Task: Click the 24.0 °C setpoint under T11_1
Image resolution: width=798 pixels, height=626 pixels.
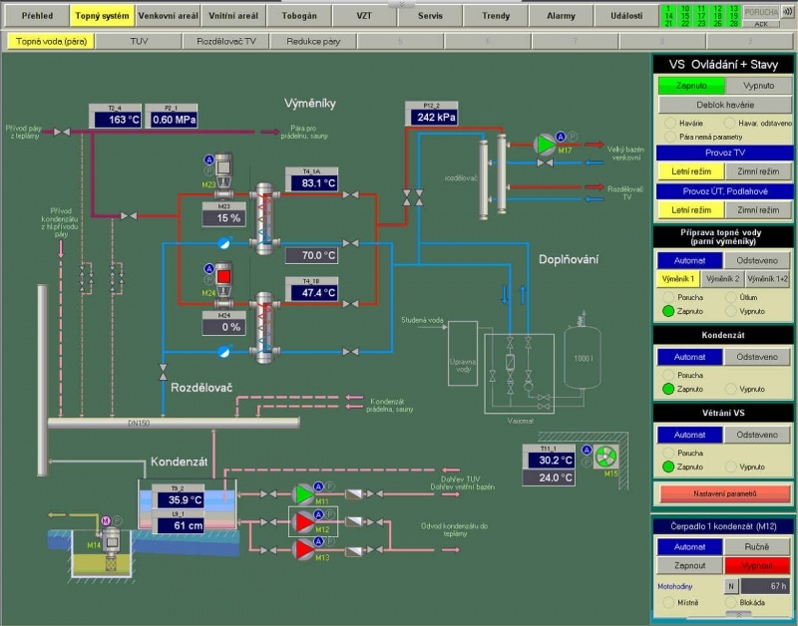Action: point(549,478)
